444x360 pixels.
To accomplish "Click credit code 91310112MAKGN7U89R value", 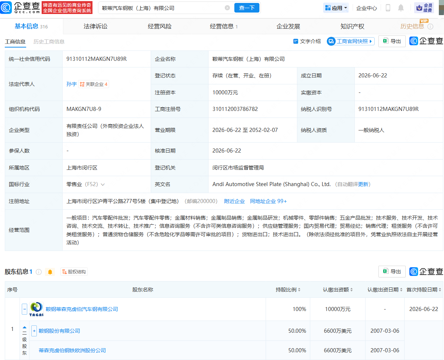I will 97,59.
